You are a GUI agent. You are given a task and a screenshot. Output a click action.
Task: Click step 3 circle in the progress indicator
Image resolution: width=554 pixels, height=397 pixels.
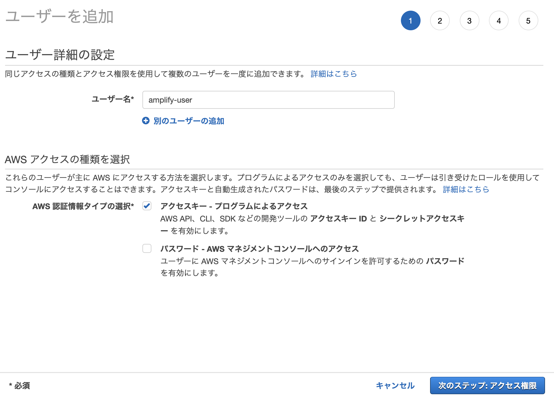click(x=470, y=20)
